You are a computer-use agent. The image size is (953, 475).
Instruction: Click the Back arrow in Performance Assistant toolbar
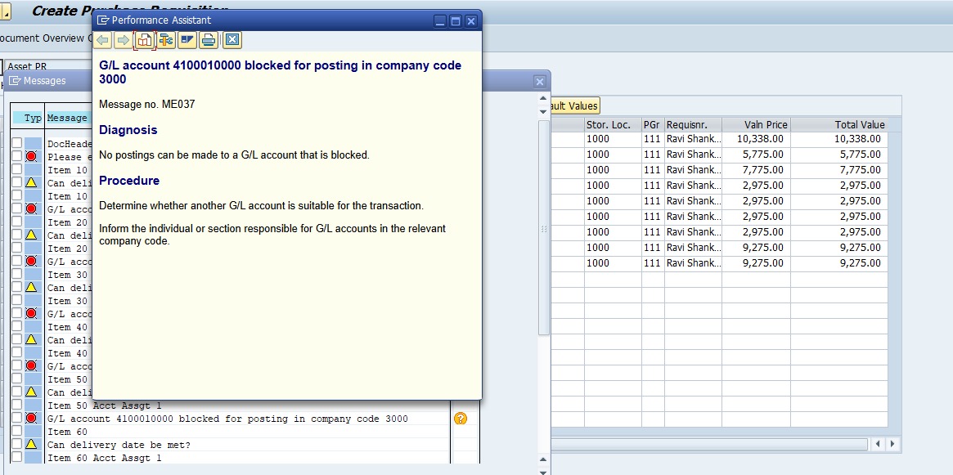[102, 40]
